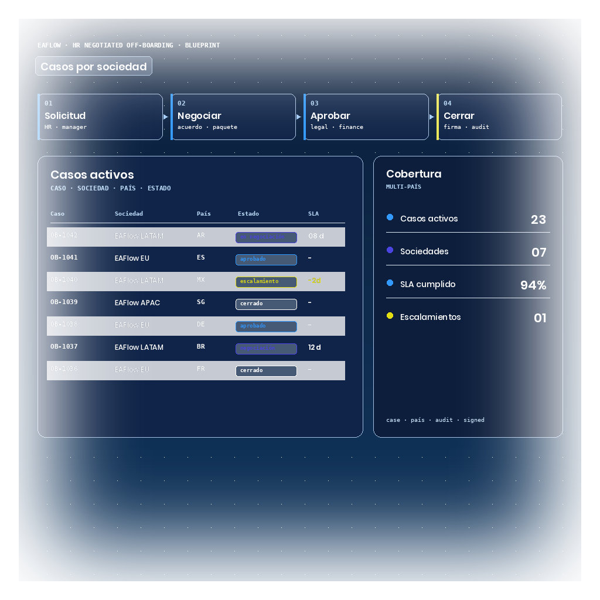600x600 pixels.
Task: Select step 03 Aprobar card
Action: [x=366, y=117]
